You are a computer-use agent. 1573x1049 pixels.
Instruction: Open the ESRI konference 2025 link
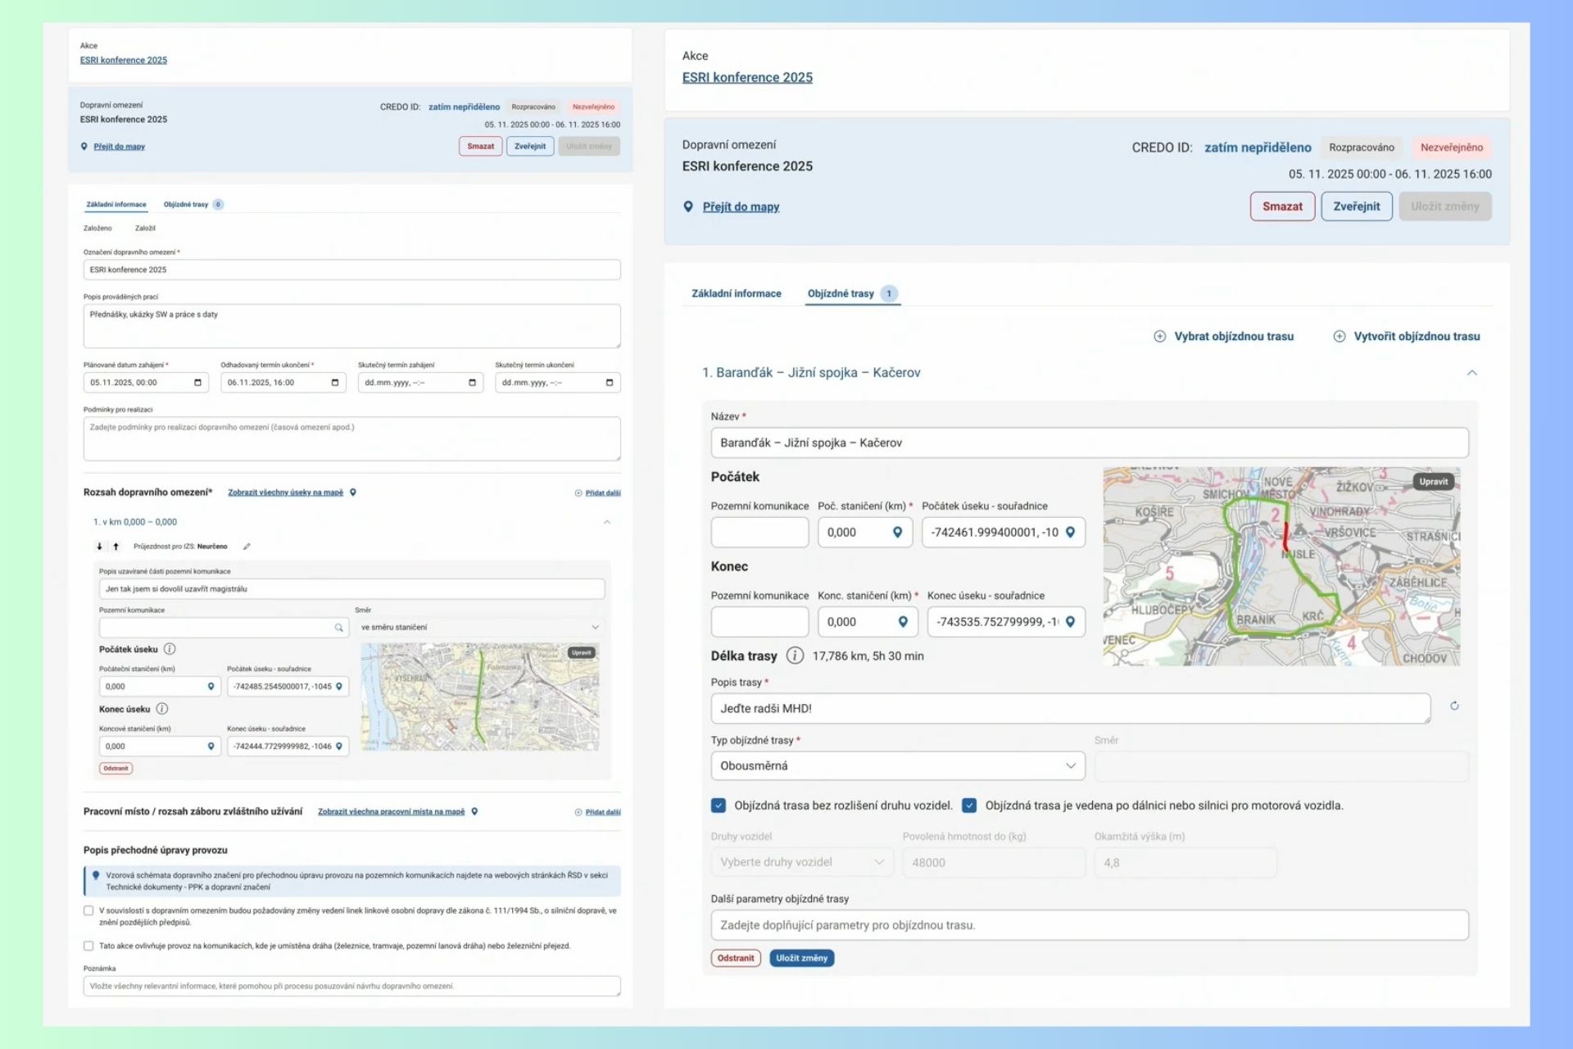coord(746,77)
